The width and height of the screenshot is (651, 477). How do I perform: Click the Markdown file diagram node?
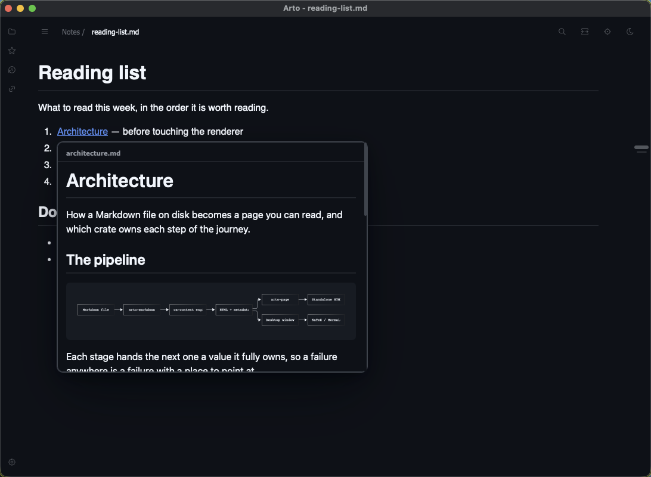pyautogui.click(x=96, y=309)
